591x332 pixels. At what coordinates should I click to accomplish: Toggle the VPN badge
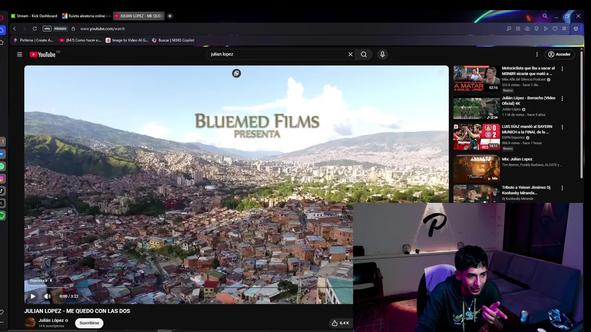47,29
